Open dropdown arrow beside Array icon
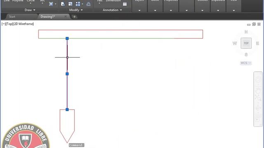Screen dimensions: 264x148 coord(82,4)
